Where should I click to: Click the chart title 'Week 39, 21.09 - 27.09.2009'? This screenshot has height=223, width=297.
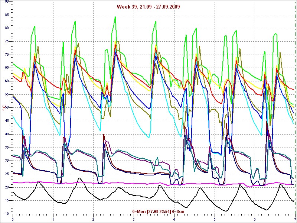(x=148, y=7)
